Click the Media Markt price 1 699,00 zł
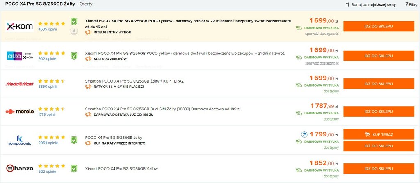This screenshot has width=420, height=183. [324, 78]
